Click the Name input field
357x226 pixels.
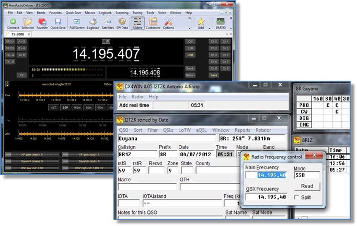click(x=147, y=187)
